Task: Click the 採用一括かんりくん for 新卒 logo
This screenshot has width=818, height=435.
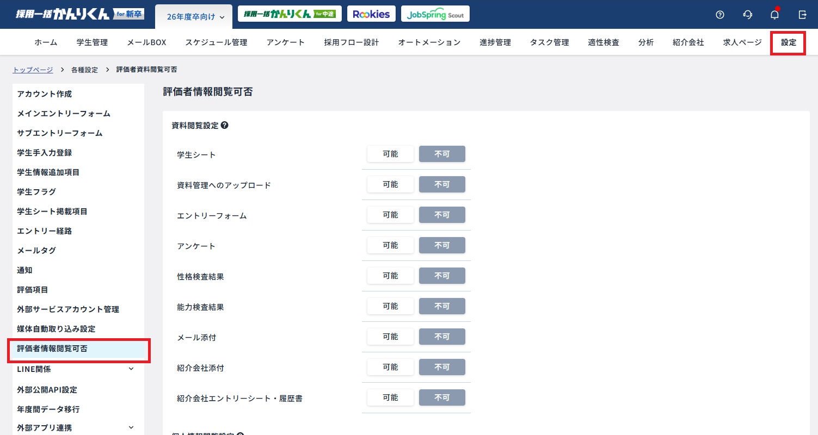Action: (79, 14)
